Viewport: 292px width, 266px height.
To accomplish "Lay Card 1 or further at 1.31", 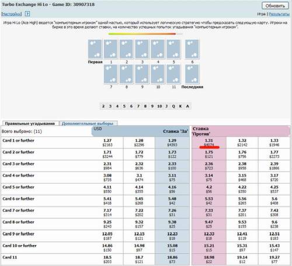I will coord(209,142).
